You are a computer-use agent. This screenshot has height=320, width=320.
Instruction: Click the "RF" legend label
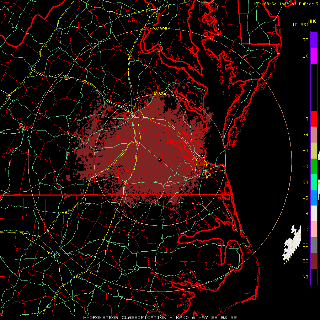click(x=305, y=40)
